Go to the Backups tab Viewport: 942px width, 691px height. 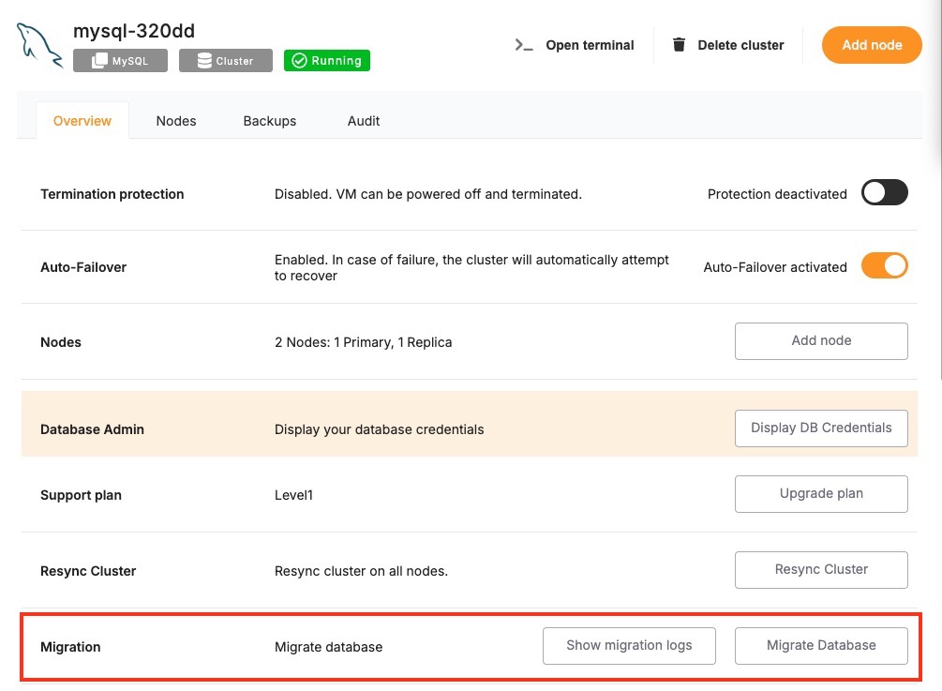[270, 121]
